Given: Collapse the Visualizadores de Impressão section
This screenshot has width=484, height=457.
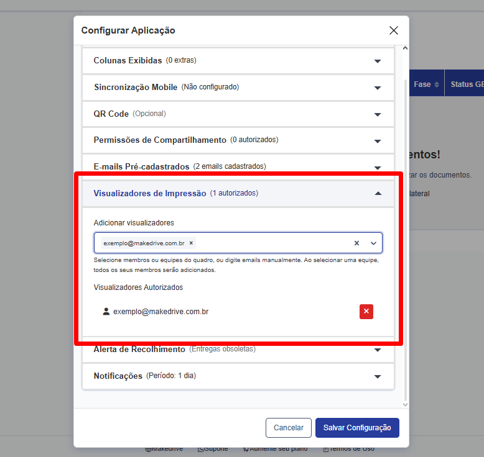Looking at the screenshot, I should pos(377,193).
